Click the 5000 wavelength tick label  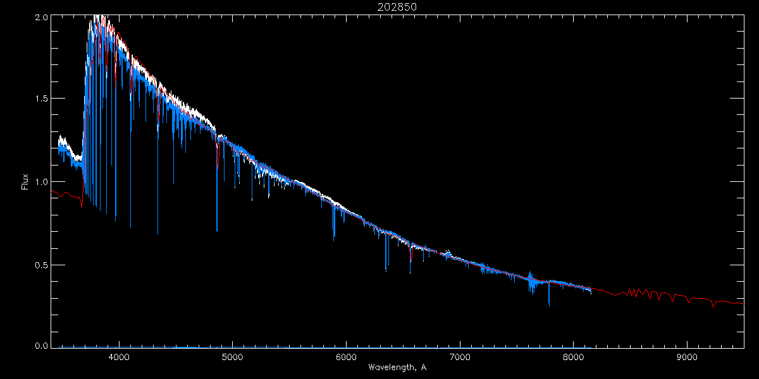(233, 358)
